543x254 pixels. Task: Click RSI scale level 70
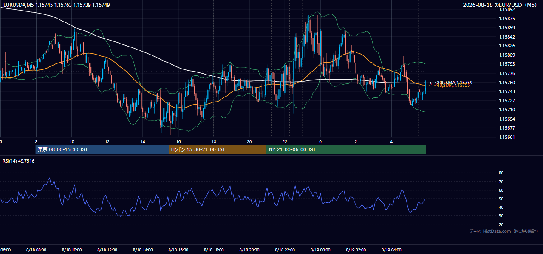[501, 182]
